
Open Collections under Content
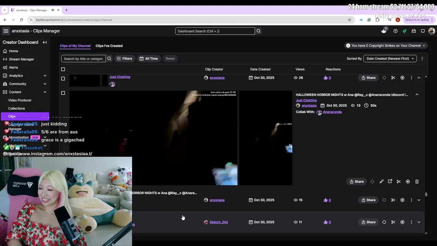16,108
